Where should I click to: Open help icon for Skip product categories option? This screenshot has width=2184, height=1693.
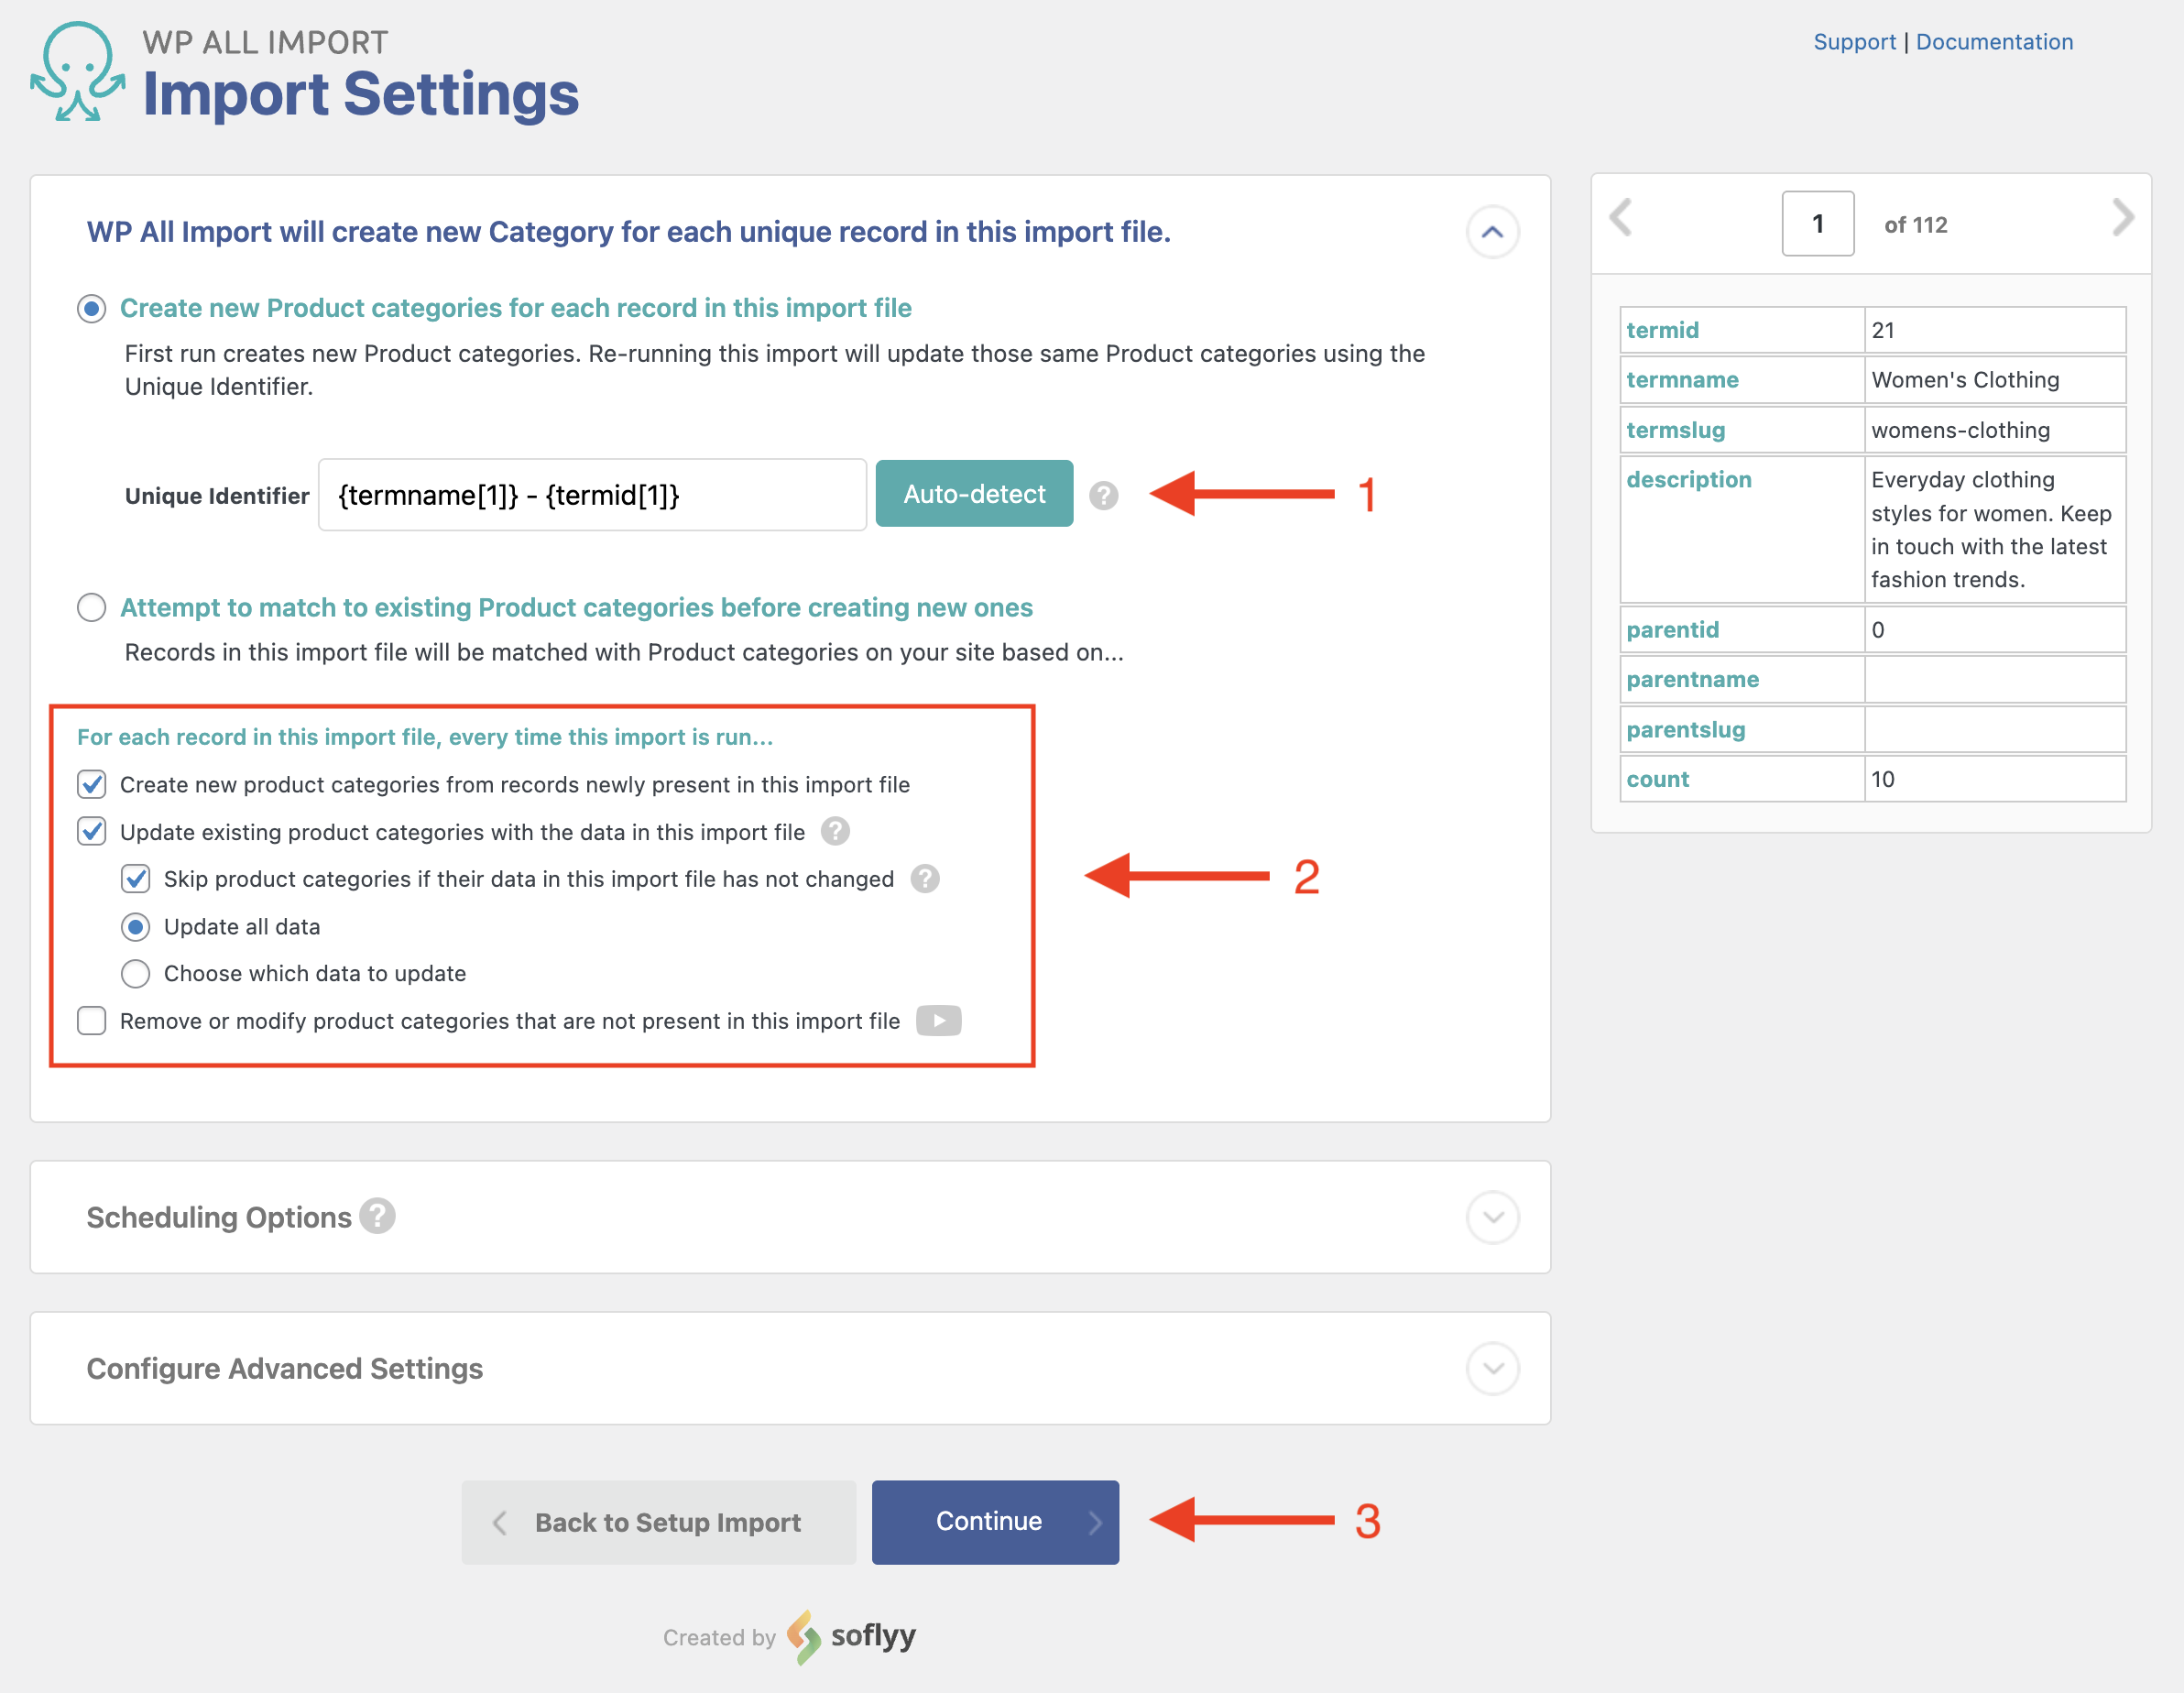pos(925,878)
